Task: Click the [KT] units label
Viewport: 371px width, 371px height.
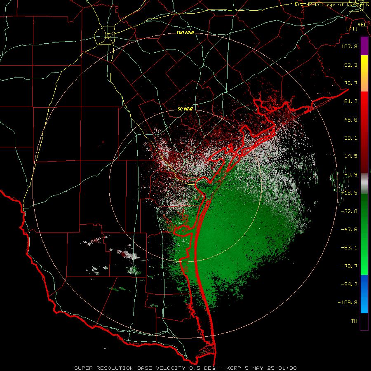Action: (x=352, y=28)
